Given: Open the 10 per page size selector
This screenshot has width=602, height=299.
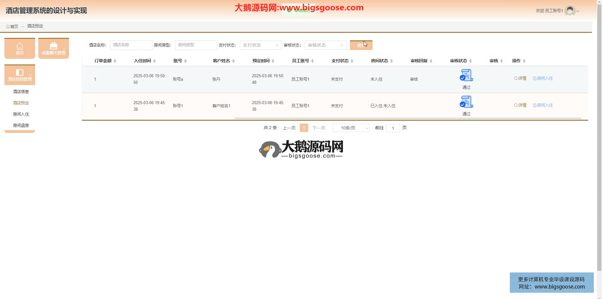Looking at the screenshot, I should click(351, 128).
